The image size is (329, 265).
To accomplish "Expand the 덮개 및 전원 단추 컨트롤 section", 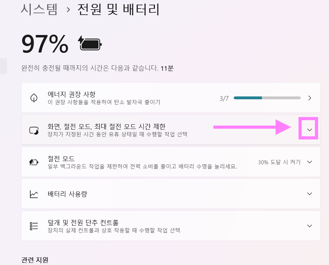I will [309, 225].
